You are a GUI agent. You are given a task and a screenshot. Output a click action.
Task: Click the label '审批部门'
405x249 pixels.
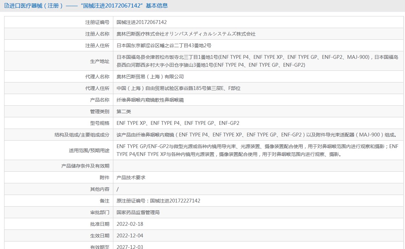pyautogui.click(x=100, y=212)
